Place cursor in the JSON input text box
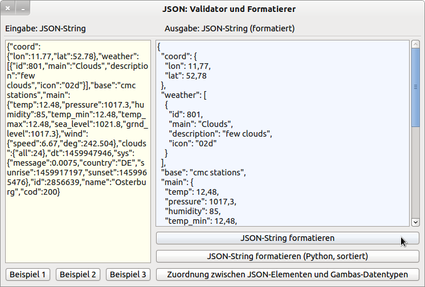The image size is (425, 287). pos(77,228)
